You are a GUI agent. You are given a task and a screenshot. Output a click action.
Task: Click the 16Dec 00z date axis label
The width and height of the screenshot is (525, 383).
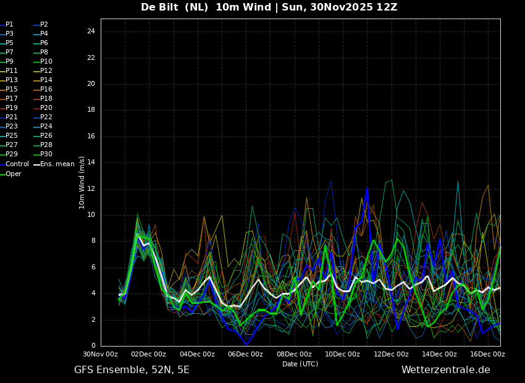[x=487, y=355]
